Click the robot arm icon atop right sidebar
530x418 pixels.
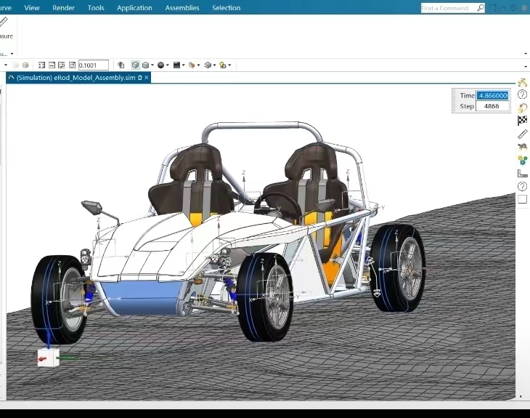tap(522, 82)
